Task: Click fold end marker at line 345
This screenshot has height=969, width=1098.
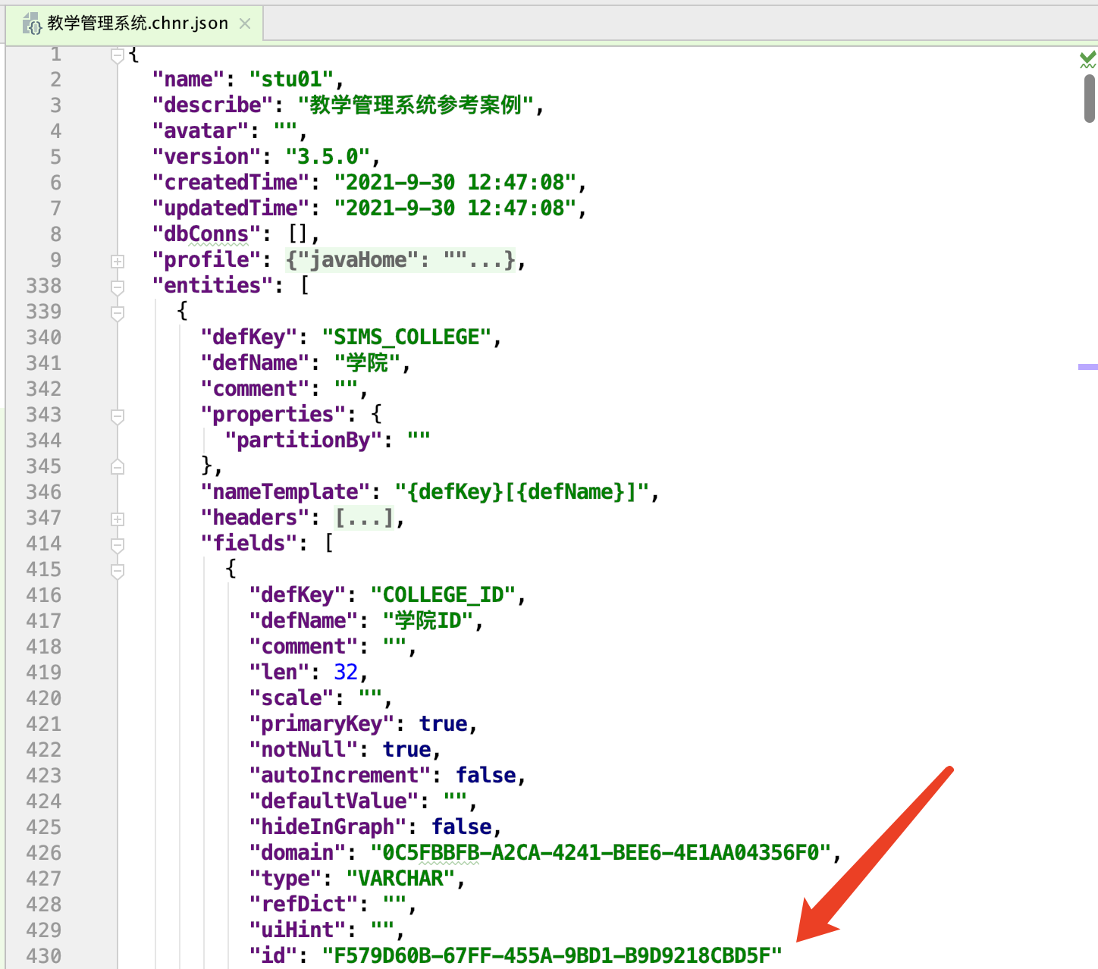Action: [x=118, y=466]
